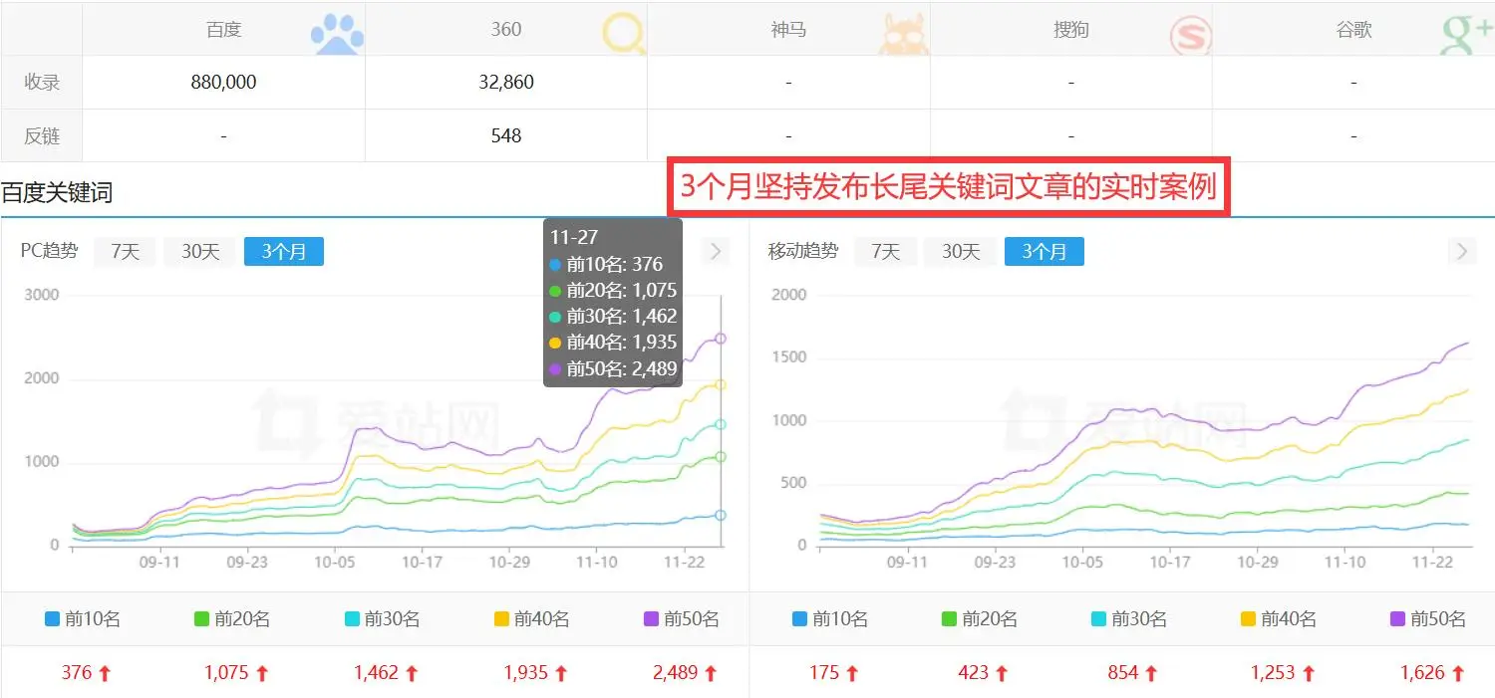Click the Shenma (神马) cat icon
This screenshot has width=1495, height=698.
(905, 32)
